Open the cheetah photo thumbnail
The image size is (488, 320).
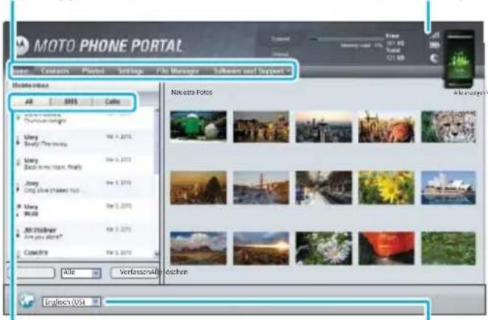(449, 127)
